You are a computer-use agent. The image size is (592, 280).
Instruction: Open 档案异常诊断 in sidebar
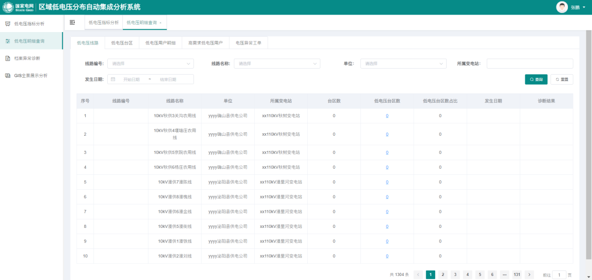coord(32,58)
